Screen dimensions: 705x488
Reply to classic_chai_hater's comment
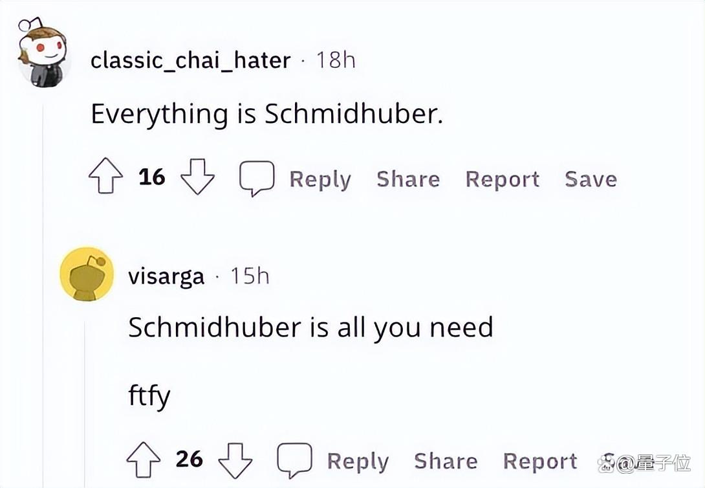pyautogui.click(x=320, y=179)
